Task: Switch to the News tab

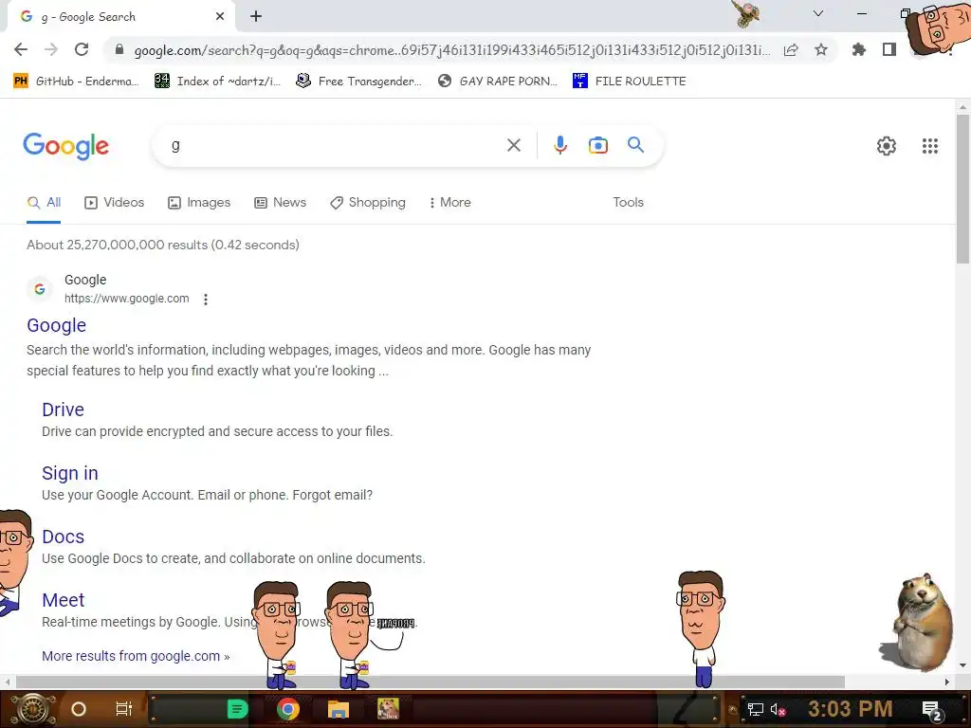Action: tap(281, 203)
